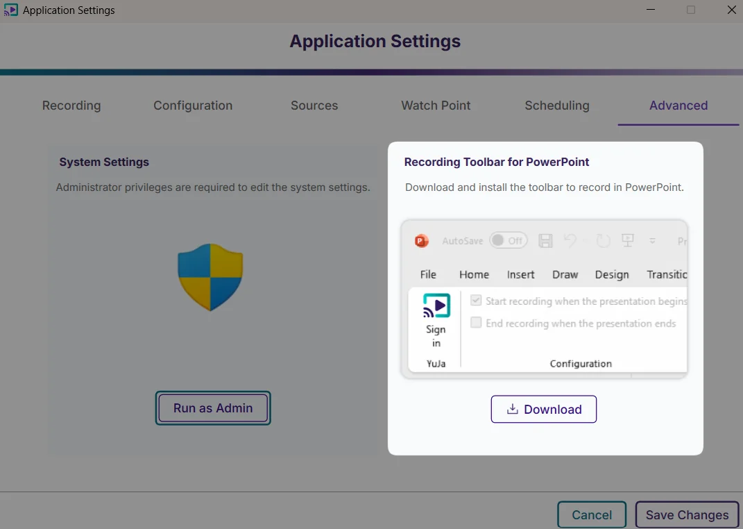Click the Run as Admin button
Screen dimensions: 743x529
click(x=212, y=408)
